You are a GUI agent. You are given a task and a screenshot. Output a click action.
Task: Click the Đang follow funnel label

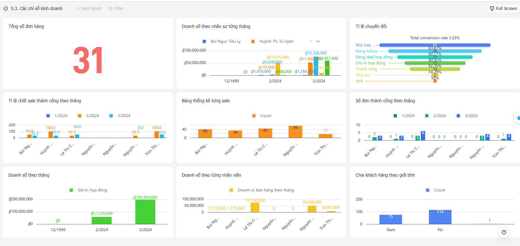pyautogui.click(x=367, y=51)
